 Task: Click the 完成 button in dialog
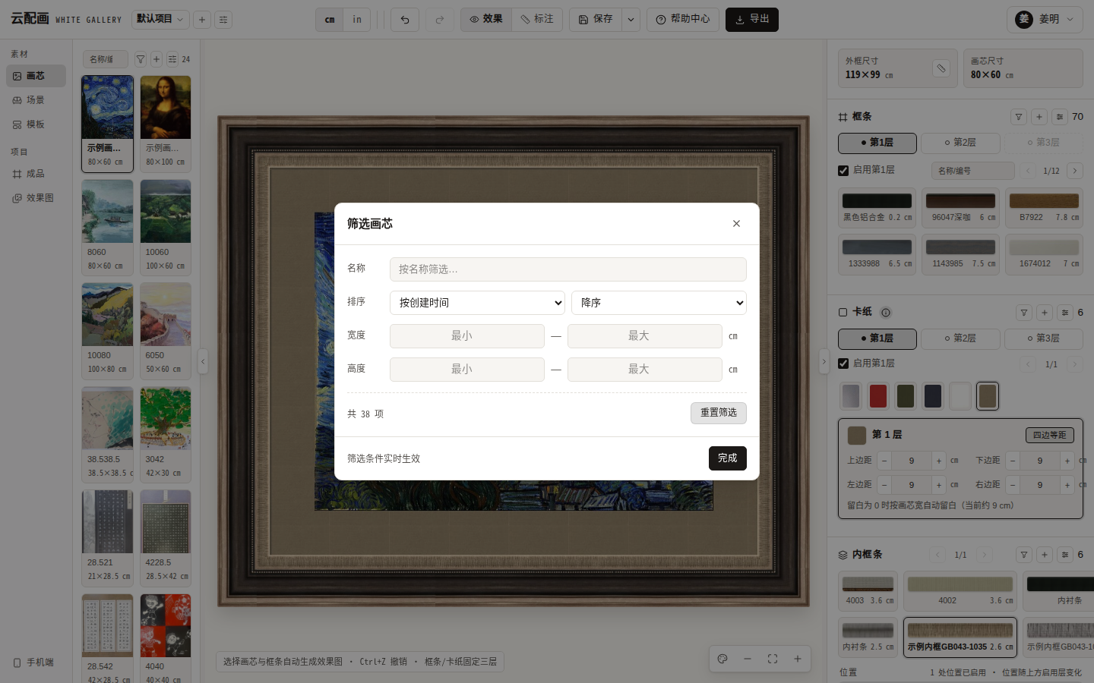pyautogui.click(x=728, y=458)
